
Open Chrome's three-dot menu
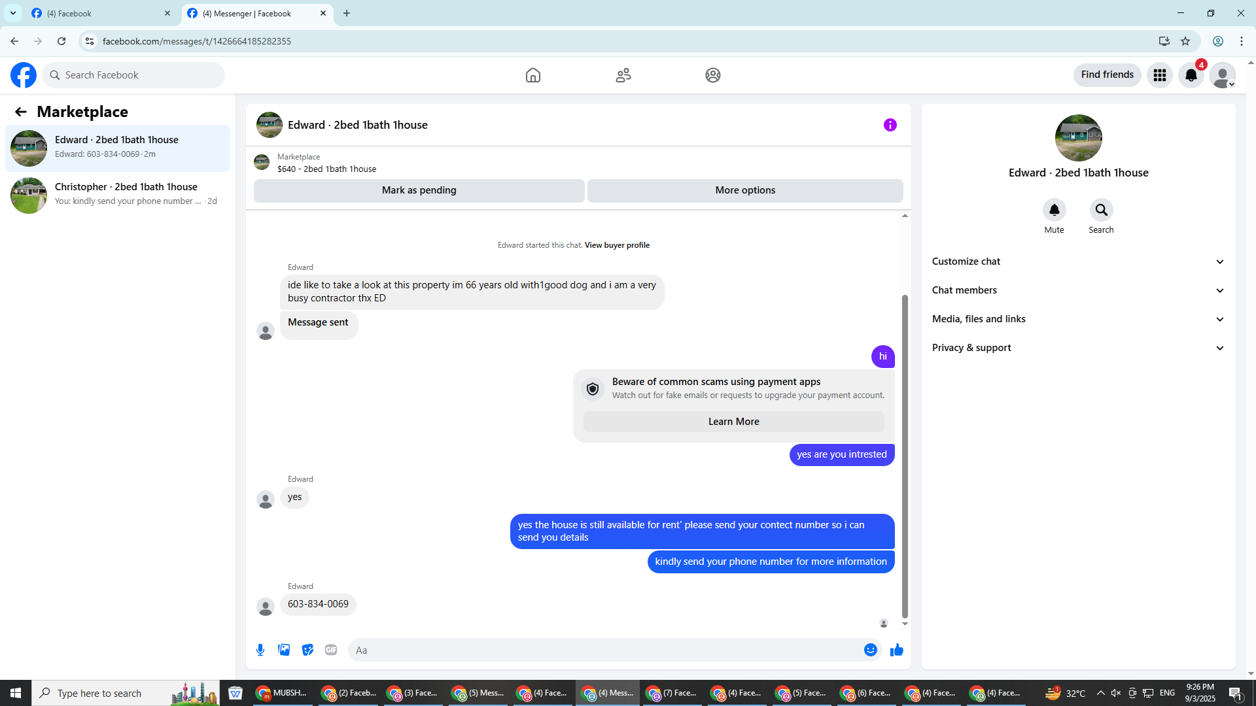[x=1242, y=41]
